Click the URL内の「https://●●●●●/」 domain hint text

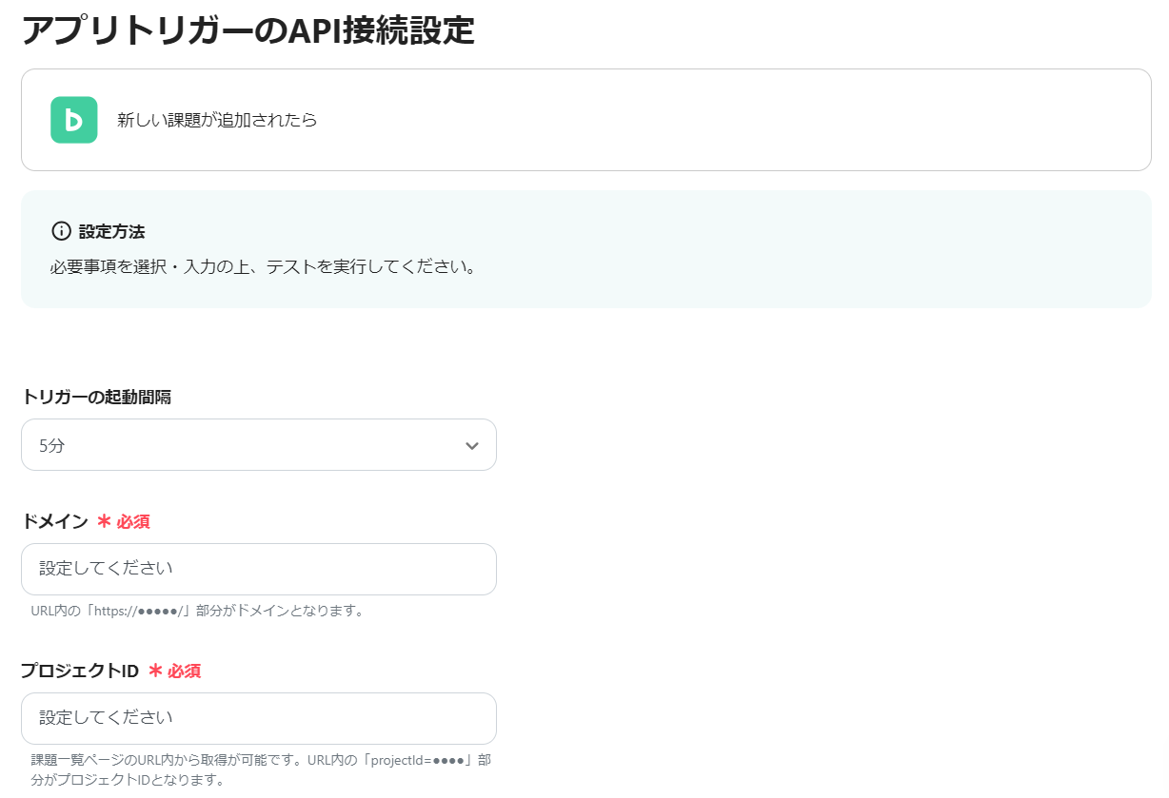click(198, 611)
